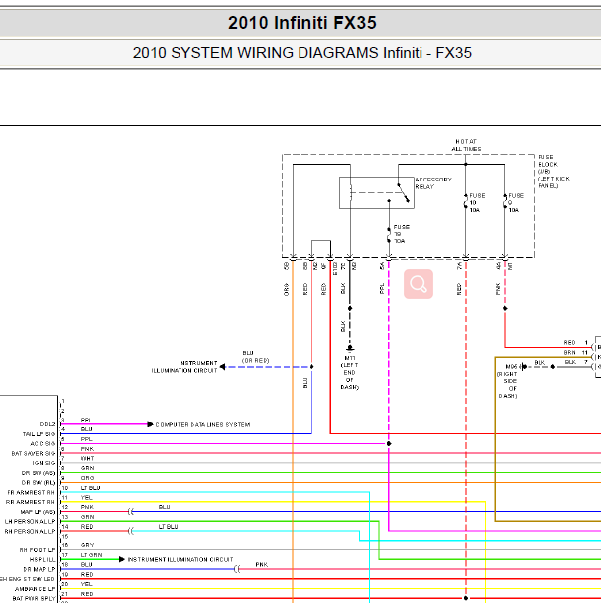Select the 'ACC SIG' pin label
Screen dimensions: 601x603
pos(43,443)
